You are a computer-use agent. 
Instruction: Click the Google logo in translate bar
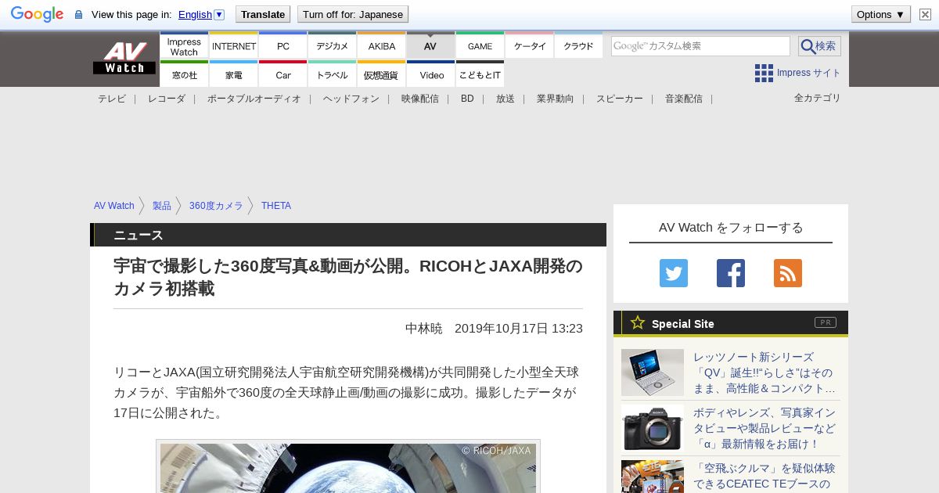[37, 14]
